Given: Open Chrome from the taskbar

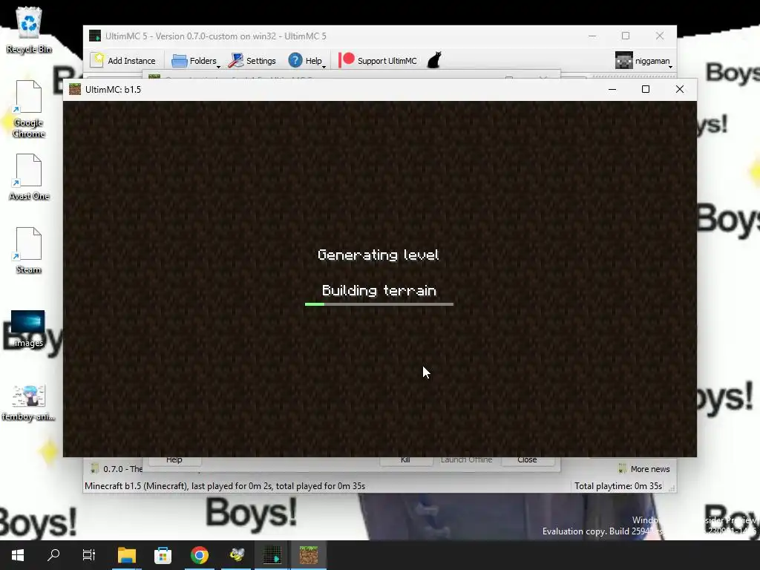Looking at the screenshot, I should click(199, 555).
